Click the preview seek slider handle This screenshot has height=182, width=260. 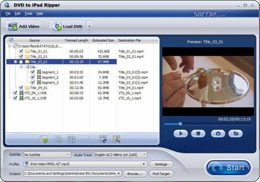point(180,124)
